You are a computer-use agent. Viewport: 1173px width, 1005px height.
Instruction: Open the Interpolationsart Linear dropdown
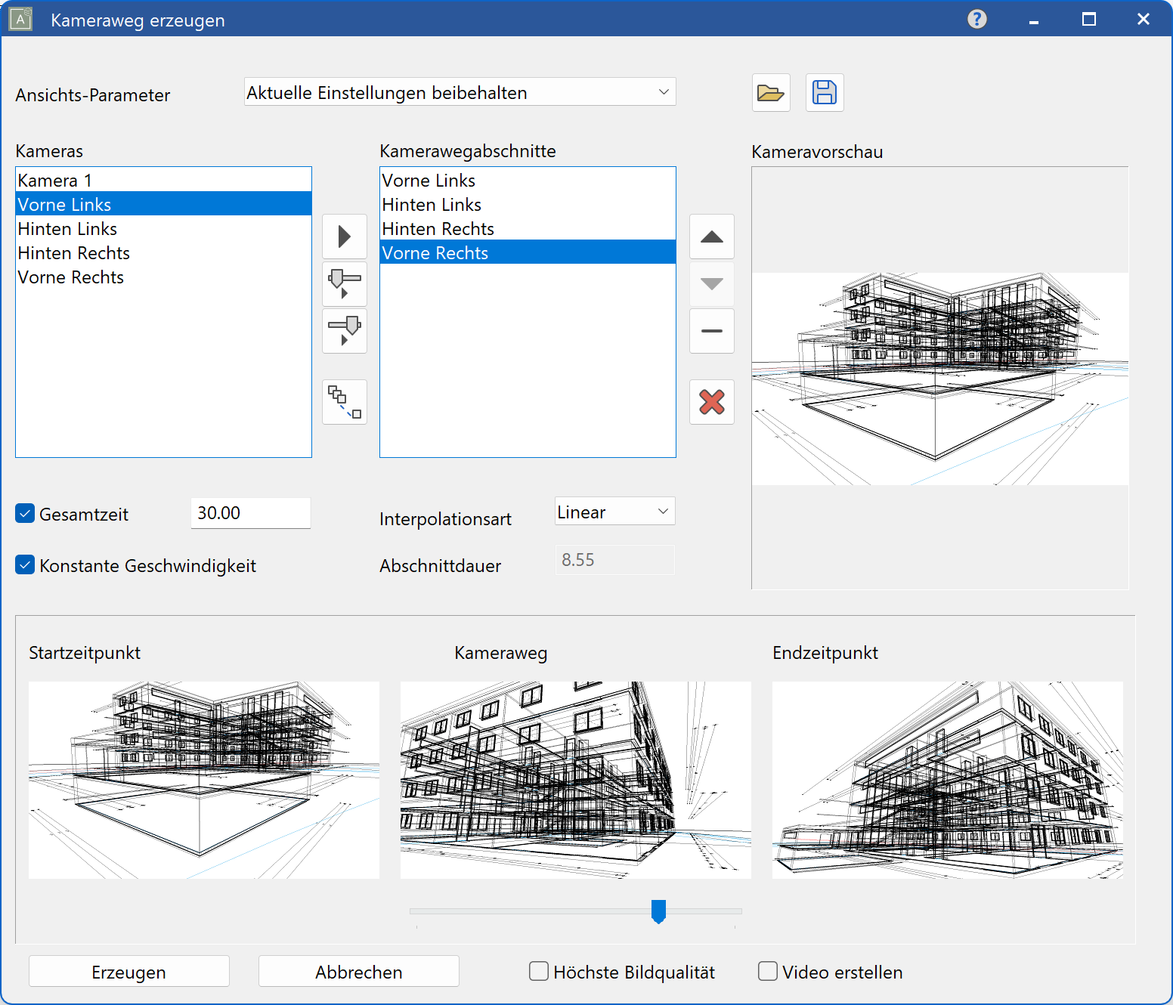[614, 512]
